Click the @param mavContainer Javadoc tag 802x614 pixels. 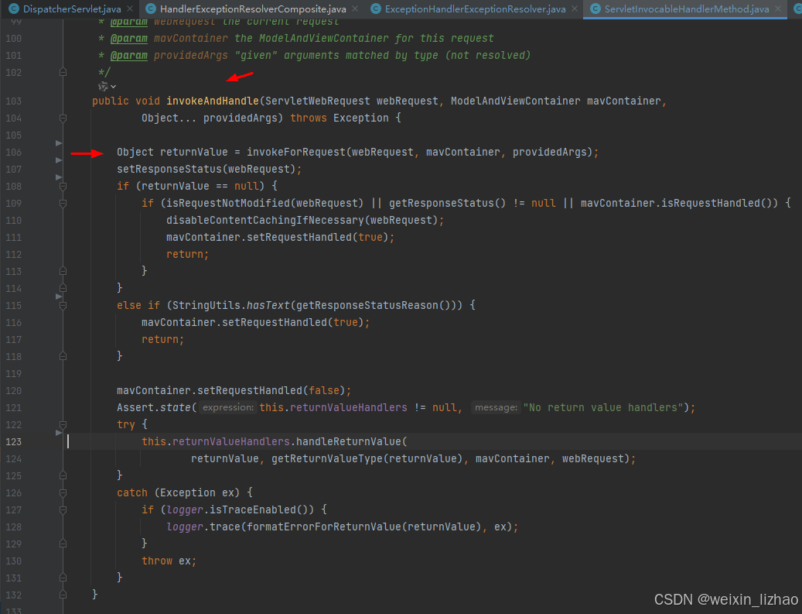(169, 39)
